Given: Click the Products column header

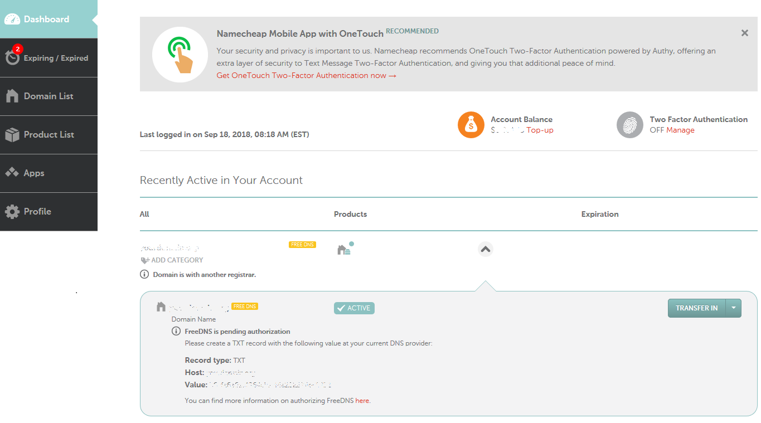Looking at the screenshot, I should [350, 214].
